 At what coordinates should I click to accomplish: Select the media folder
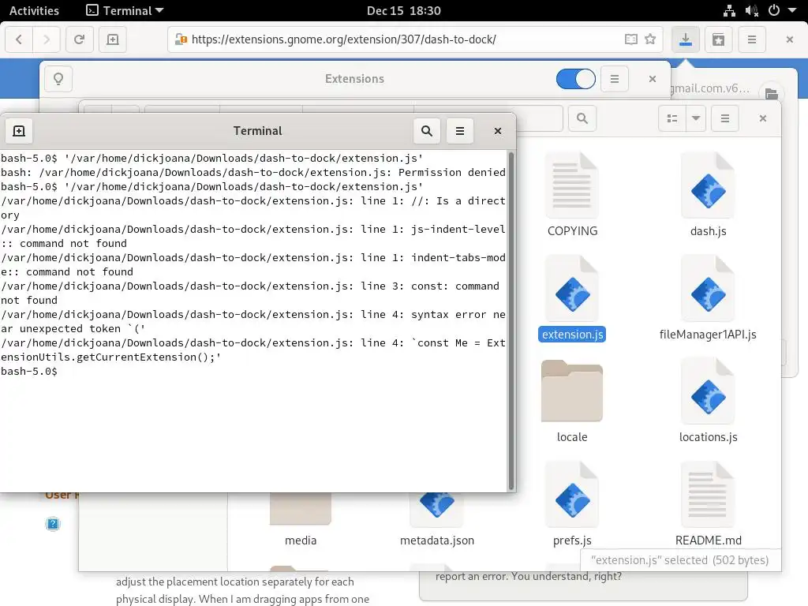(301, 518)
